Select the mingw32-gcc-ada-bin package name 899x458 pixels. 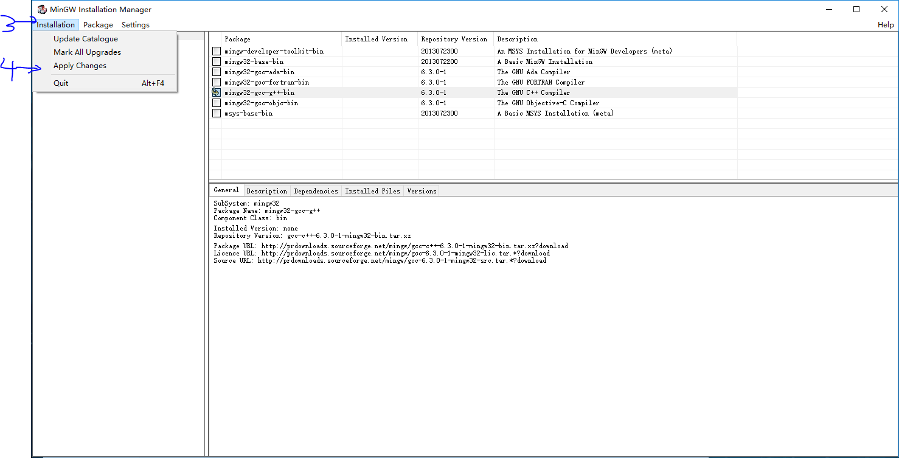click(259, 72)
